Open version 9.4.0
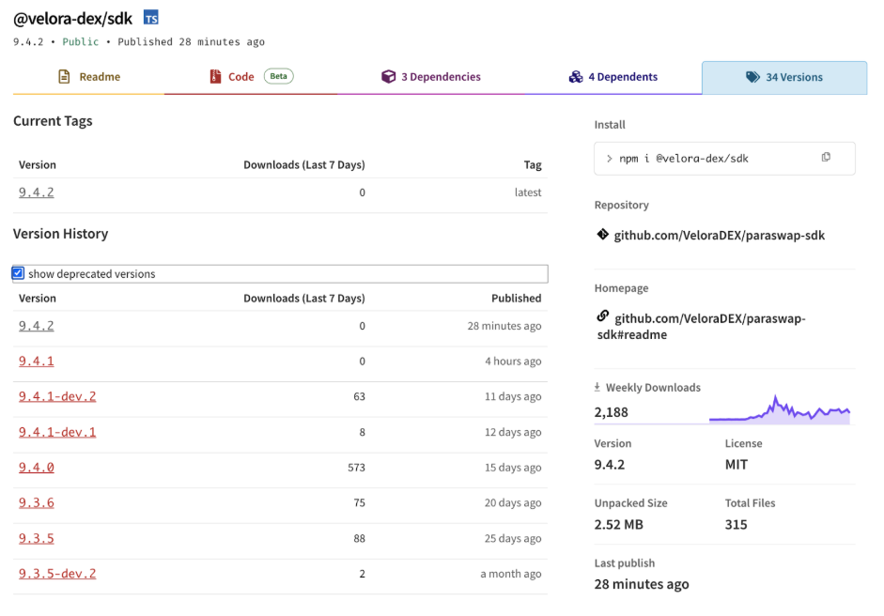This screenshot has width=884, height=616. pos(36,468)
